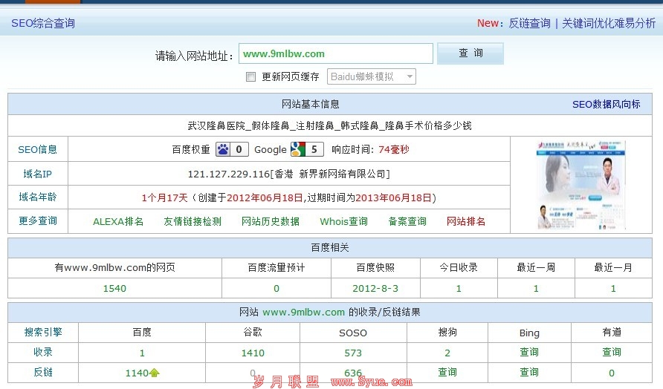Click the Bing 收录 查询 link
The width and height of the screenshot is (663, 389).
pos(529,353)
